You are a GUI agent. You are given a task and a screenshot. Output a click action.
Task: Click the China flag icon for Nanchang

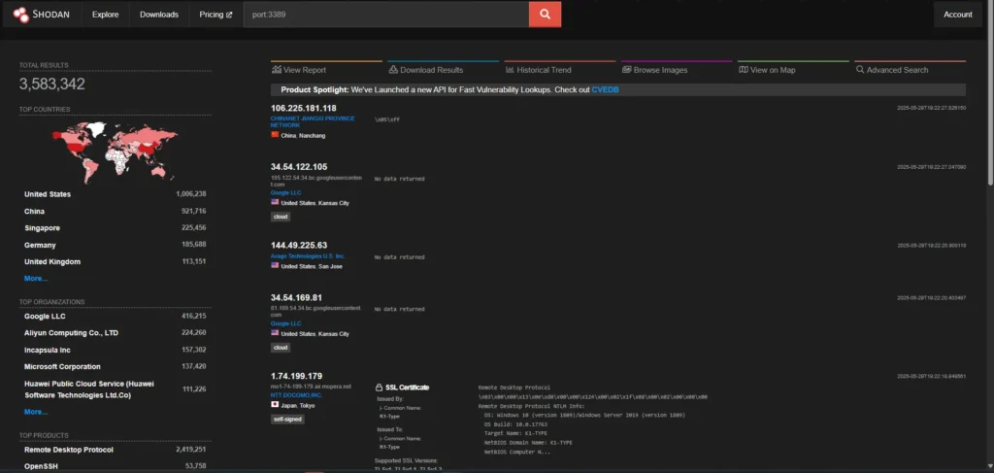coord(275,135)
